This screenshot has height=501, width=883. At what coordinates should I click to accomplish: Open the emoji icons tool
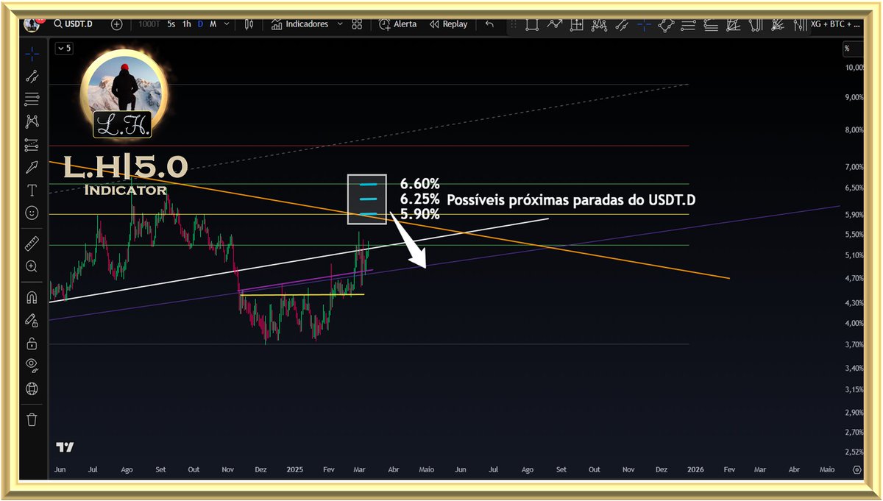[32, 213]
